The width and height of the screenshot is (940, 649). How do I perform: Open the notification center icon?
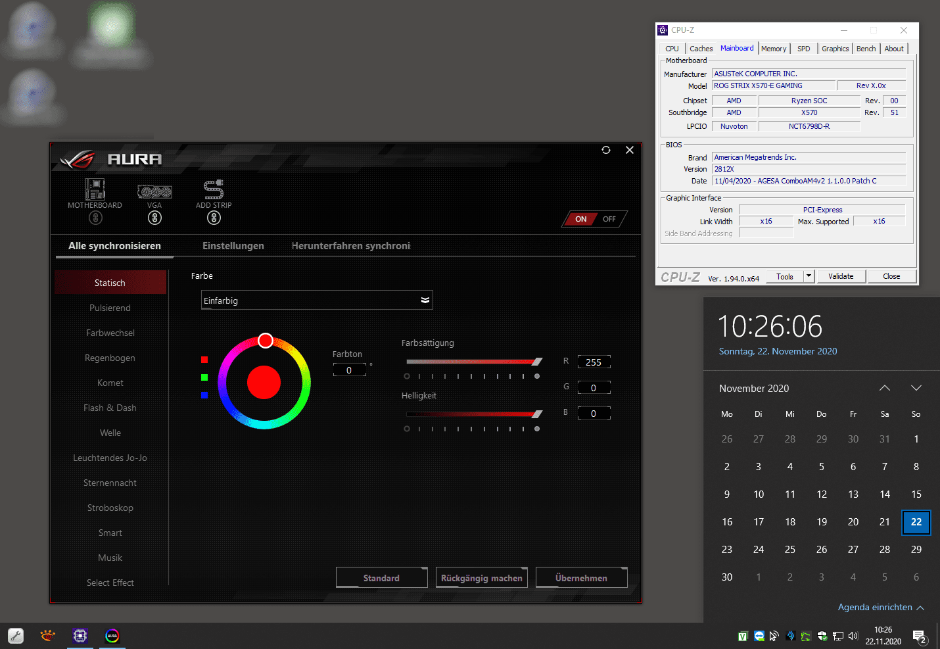click(x=919, y=636)
